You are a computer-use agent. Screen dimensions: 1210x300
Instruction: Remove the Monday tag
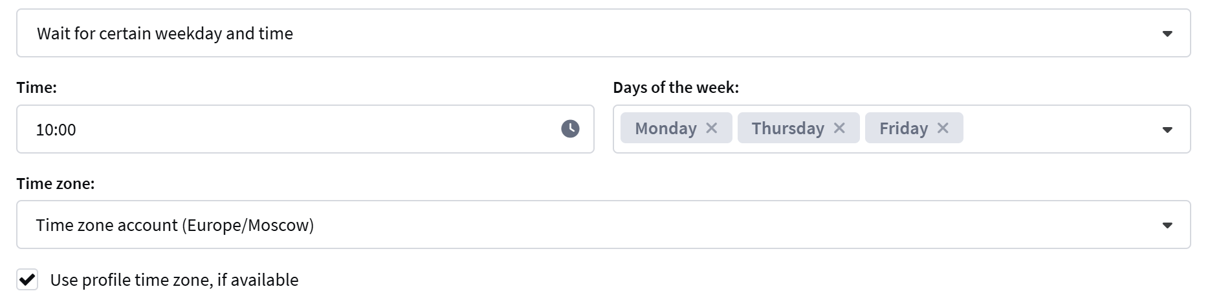[x=712, y=128]
